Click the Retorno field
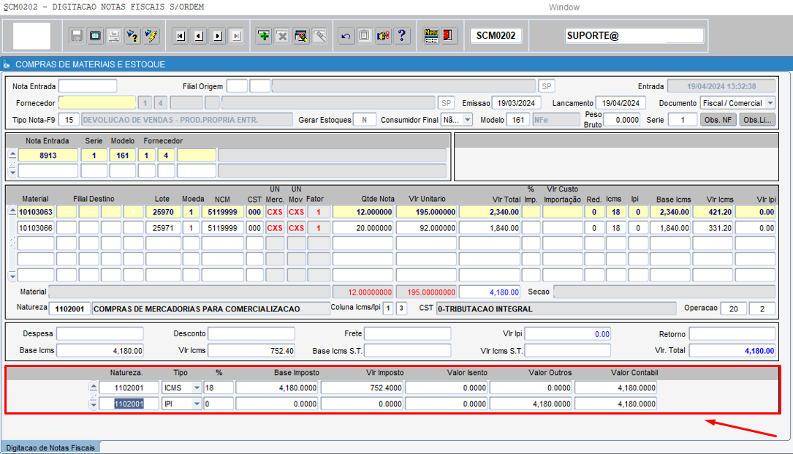793x454 pixels. 732,333
